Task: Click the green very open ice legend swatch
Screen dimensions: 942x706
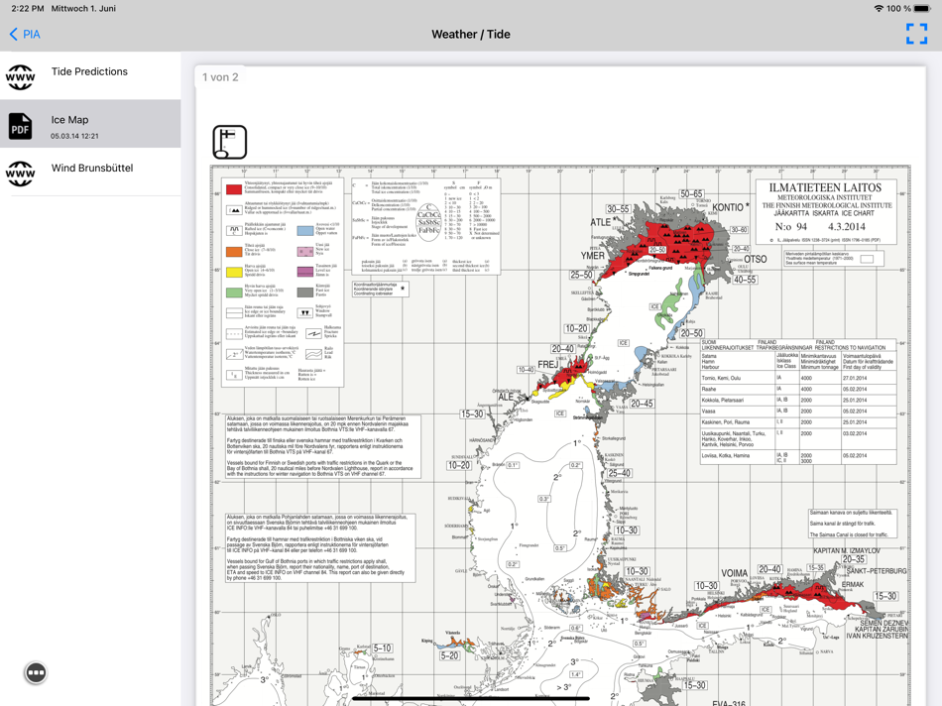Action: point(234,292)
